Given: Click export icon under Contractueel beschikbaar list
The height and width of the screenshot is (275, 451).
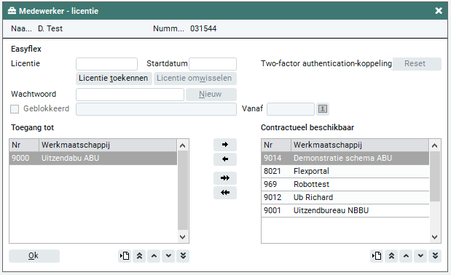Looking at the screenshot, I should click(377, 256).
